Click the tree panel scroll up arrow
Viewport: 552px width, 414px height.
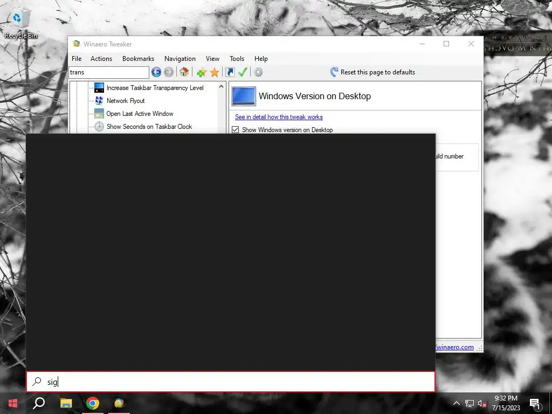coord(221,86)
